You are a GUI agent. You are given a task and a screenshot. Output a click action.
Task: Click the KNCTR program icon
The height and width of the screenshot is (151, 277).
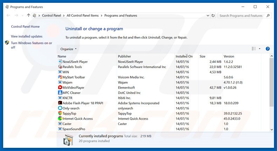click(60, 98)
